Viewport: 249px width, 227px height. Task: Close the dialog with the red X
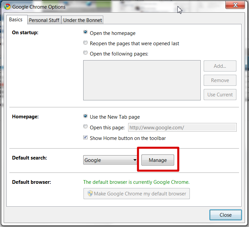pyautogui.click(x=235, y=5)
